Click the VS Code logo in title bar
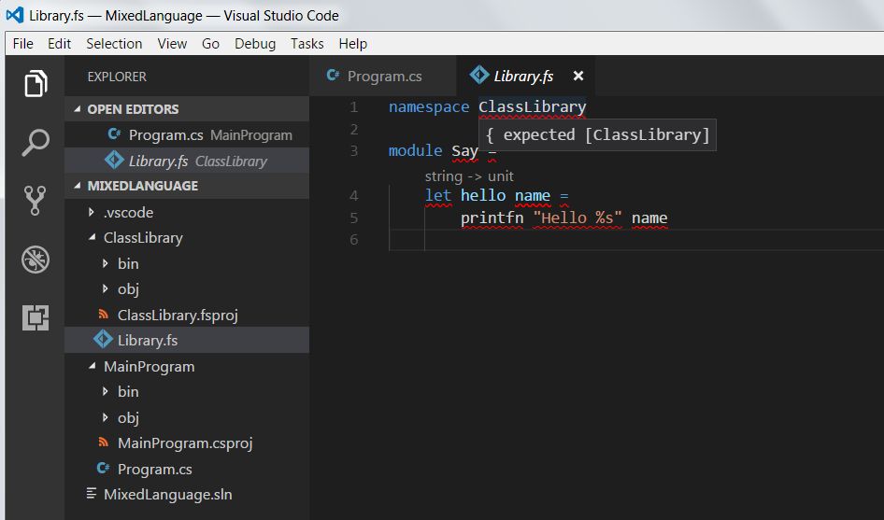The height and width of the screenshot is (520, 884). (15, 15)
